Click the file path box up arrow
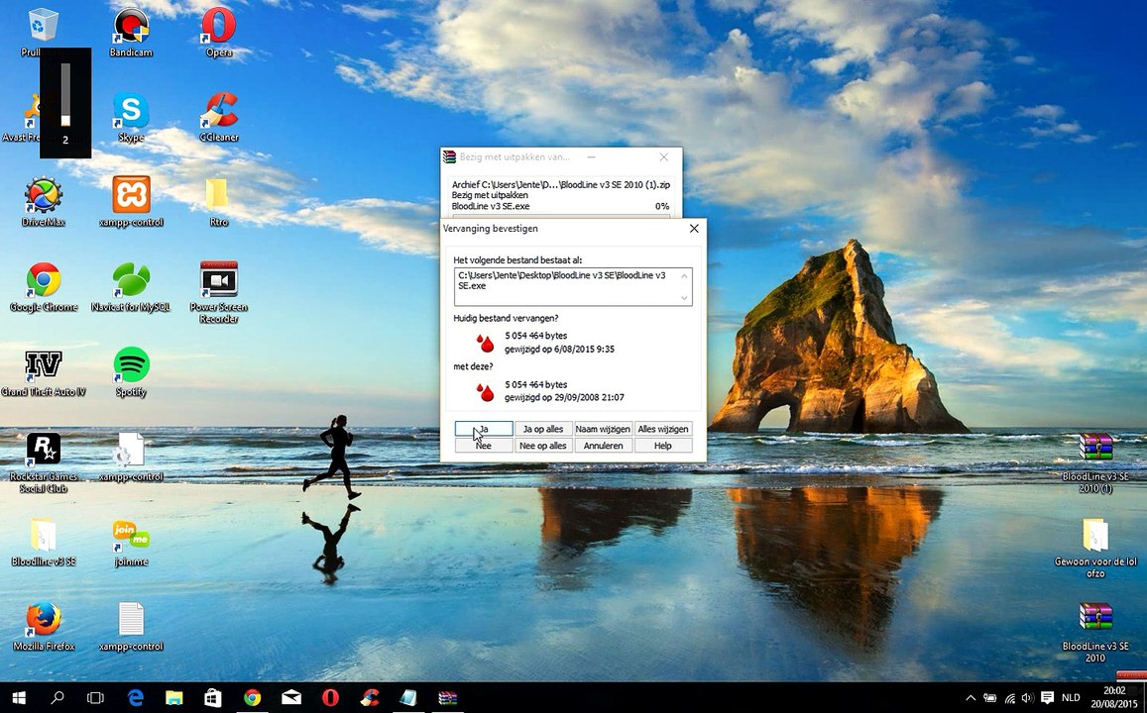This screenshot has height=713, width=1147. coord(685,275)
